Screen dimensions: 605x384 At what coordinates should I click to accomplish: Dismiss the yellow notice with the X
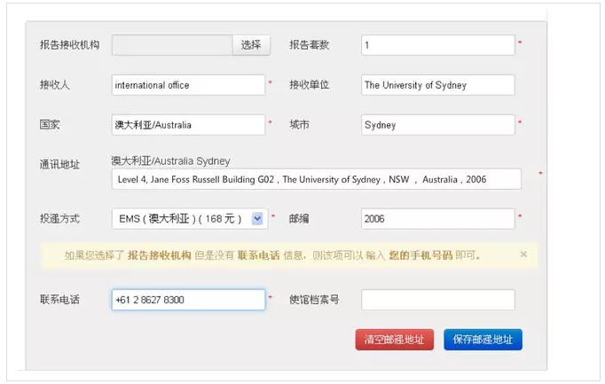pos(523,255)
